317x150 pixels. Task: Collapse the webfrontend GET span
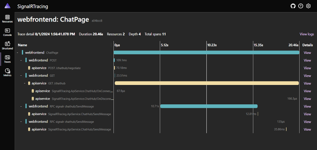21,76
